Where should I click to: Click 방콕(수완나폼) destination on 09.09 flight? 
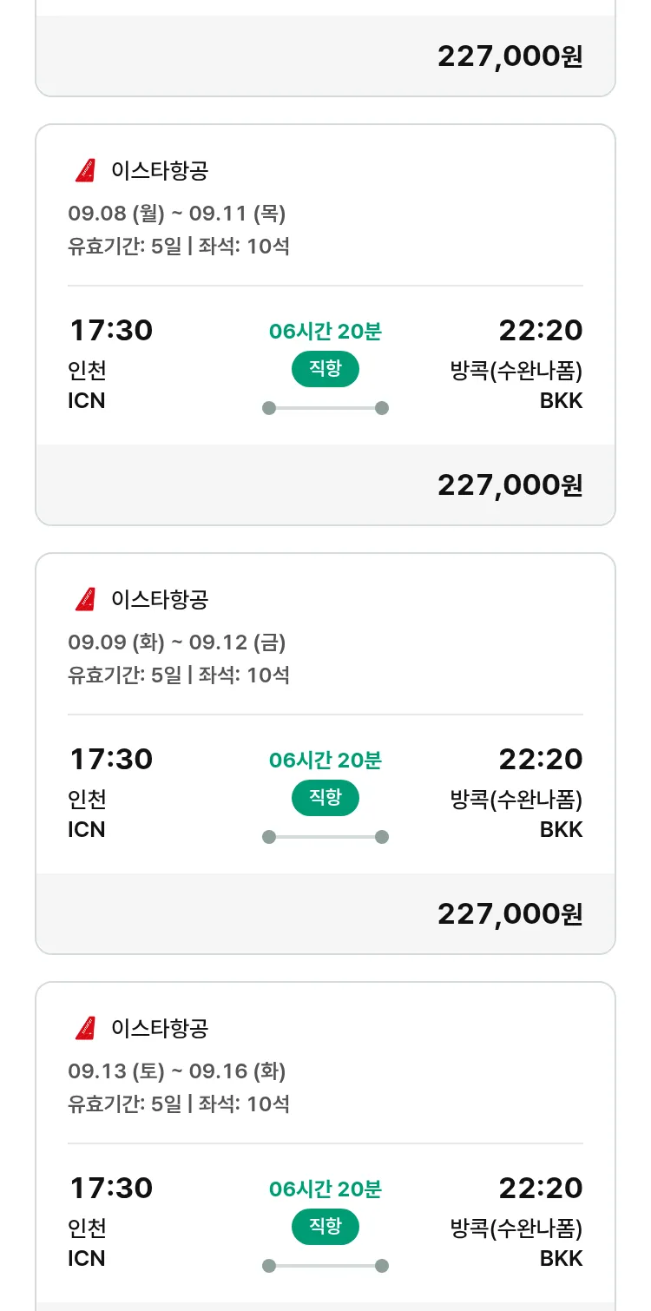[516, 799]
